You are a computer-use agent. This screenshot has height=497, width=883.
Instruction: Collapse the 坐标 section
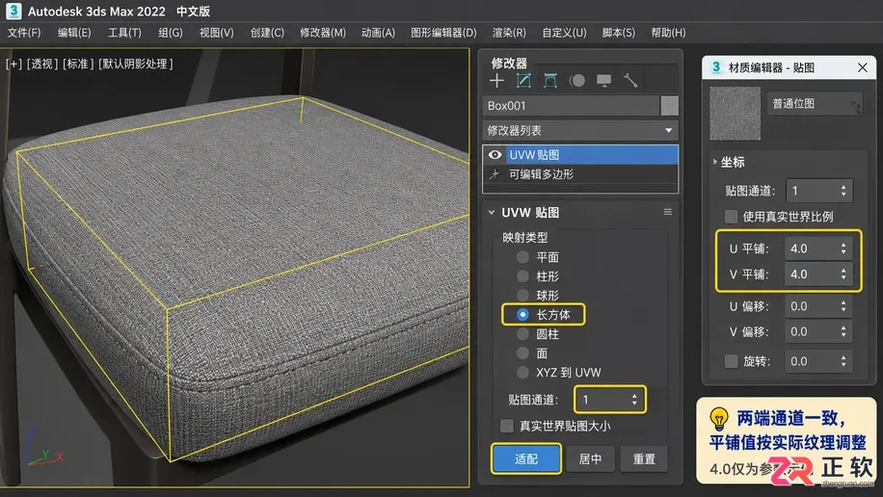point(715,162)
